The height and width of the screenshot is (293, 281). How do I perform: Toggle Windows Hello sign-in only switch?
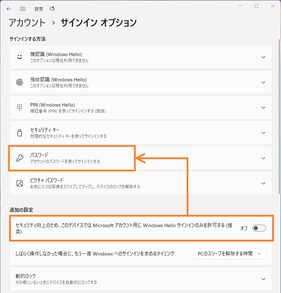(259, 228)
